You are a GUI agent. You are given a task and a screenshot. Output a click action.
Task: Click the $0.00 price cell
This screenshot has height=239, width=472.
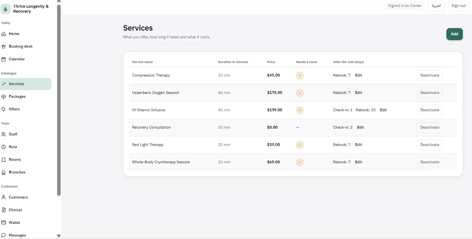point(272,127)
